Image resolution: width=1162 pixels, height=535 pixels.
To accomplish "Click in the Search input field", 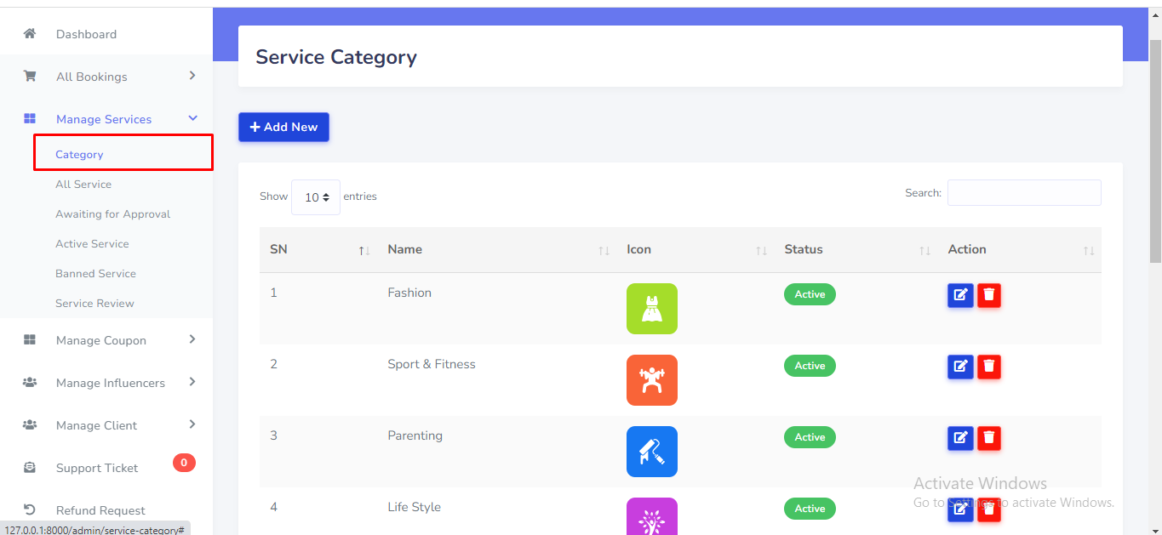I will tap(1023, 193).
